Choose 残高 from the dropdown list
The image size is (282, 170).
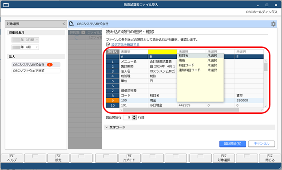[200, 61]
